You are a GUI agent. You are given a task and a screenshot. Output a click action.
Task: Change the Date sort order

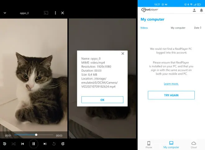pos(198,28)
